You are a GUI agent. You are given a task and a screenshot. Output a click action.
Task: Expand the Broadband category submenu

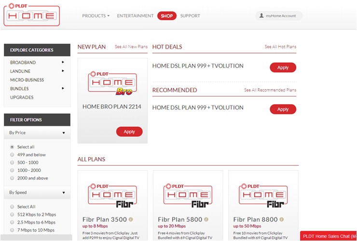coord(63,63)
